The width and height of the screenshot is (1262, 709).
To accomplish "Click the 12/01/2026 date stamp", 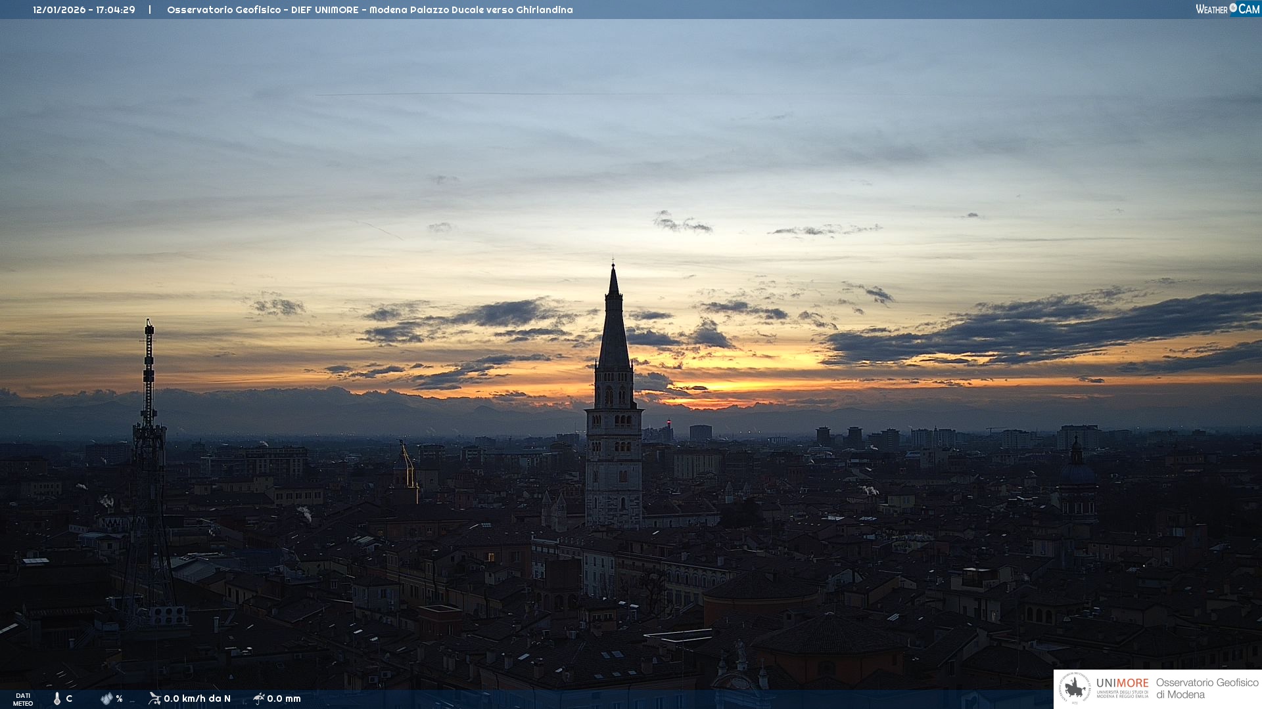I will pos(59,10).
